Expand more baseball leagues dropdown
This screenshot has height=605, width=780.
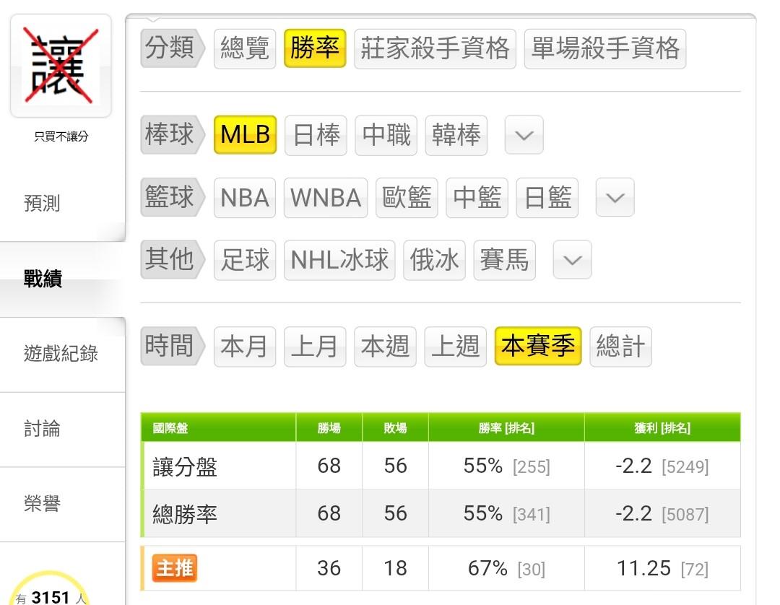click(524, 135)
